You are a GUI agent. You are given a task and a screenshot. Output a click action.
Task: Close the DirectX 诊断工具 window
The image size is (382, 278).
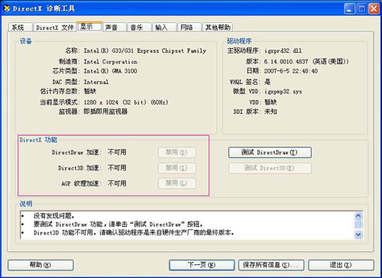[x=374, y=9]
